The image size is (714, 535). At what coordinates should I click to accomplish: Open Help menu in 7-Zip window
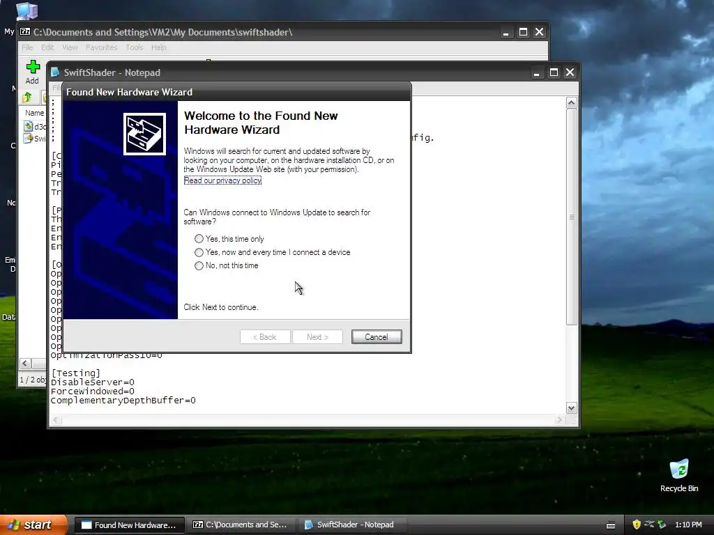pyautogui.click(x=158, y=47)
